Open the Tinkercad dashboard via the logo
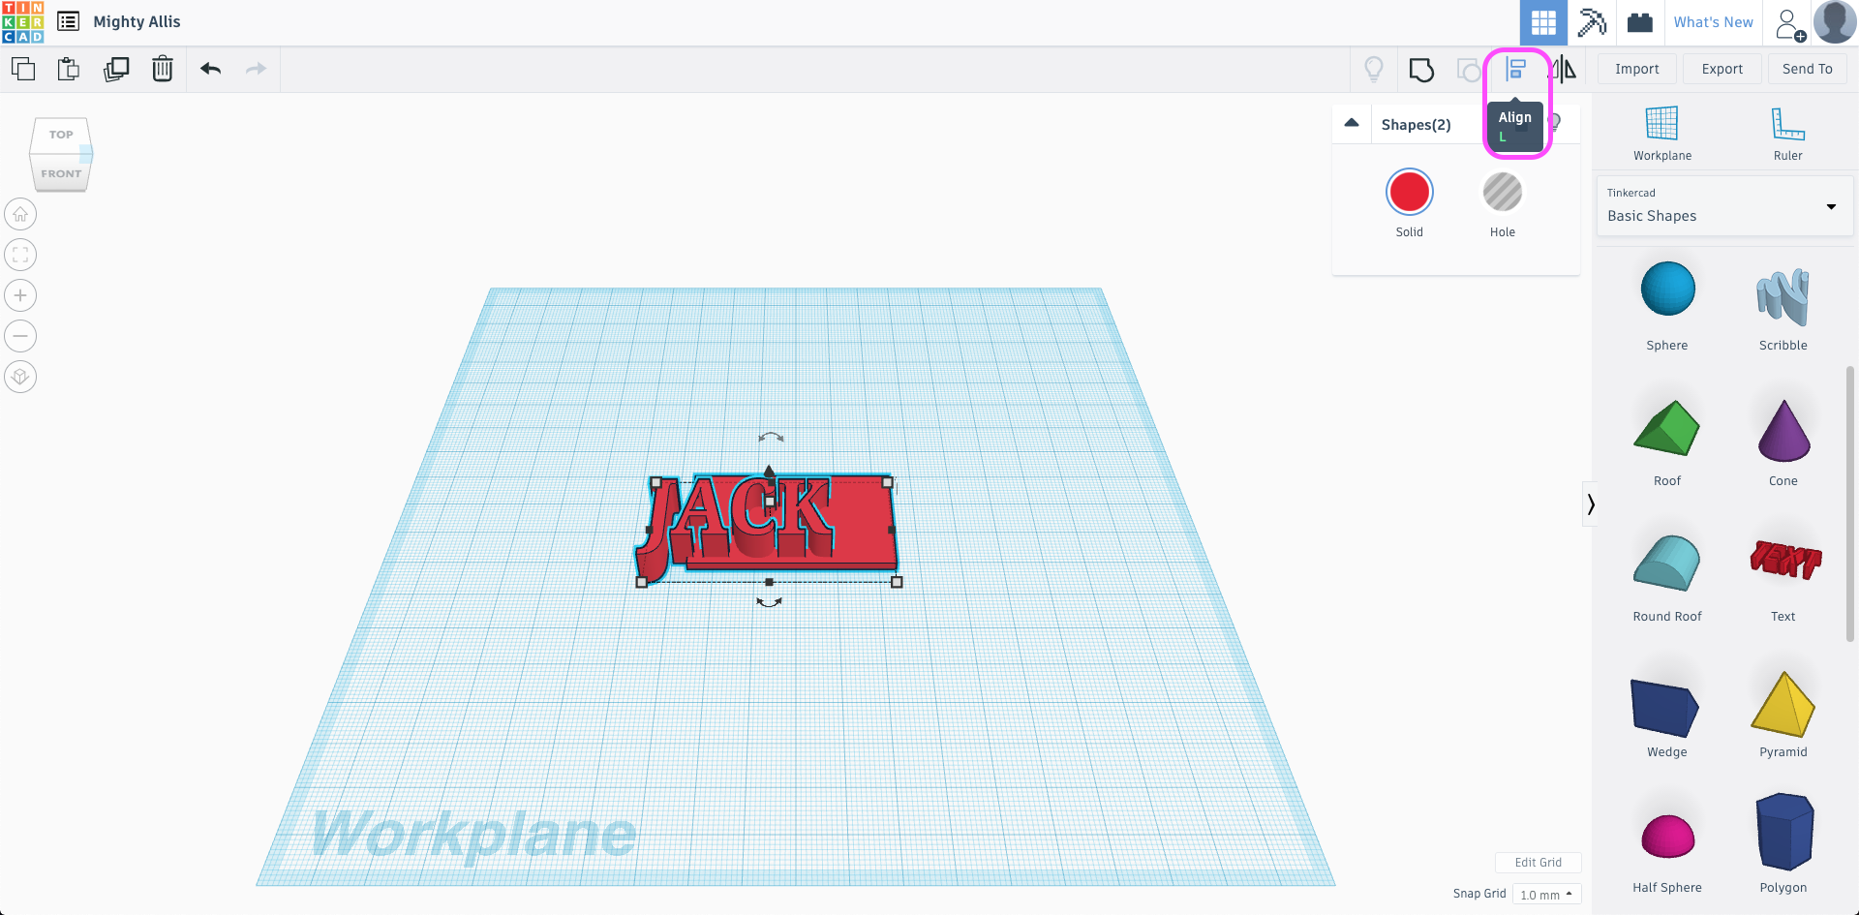The width and height of the screenshot is (1859, 915). click(22, 21)
